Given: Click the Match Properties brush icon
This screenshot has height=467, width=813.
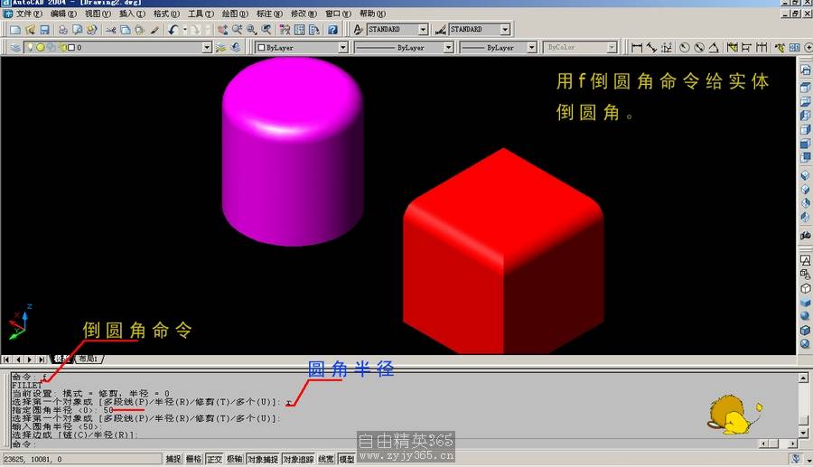Looking at the screenshot, I should 154,30.
